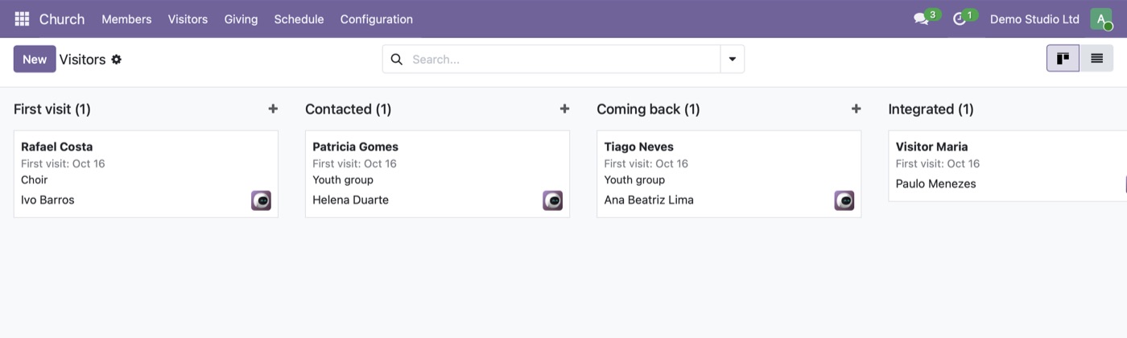1127x338 pixels.
Task: Click the avatar on Patricia Gomes card
Action: click(552, 200)
